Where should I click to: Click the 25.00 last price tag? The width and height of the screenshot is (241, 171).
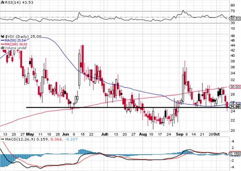[235, 107]
